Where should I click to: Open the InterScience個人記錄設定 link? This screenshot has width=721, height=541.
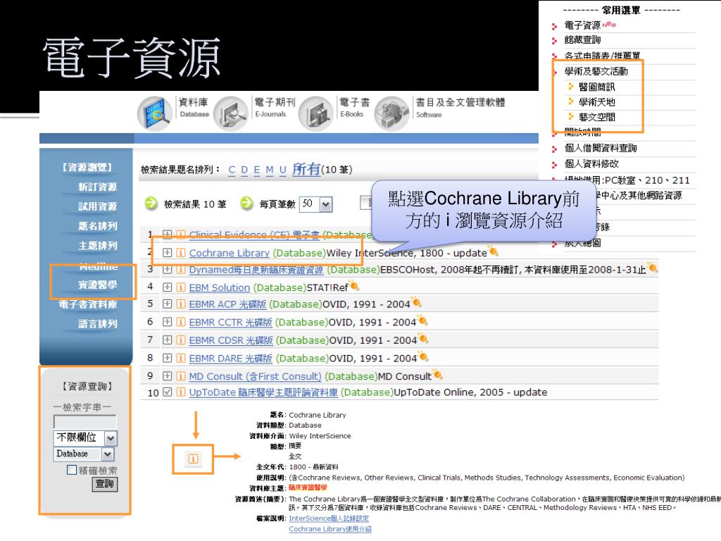(x=329, y=518)
